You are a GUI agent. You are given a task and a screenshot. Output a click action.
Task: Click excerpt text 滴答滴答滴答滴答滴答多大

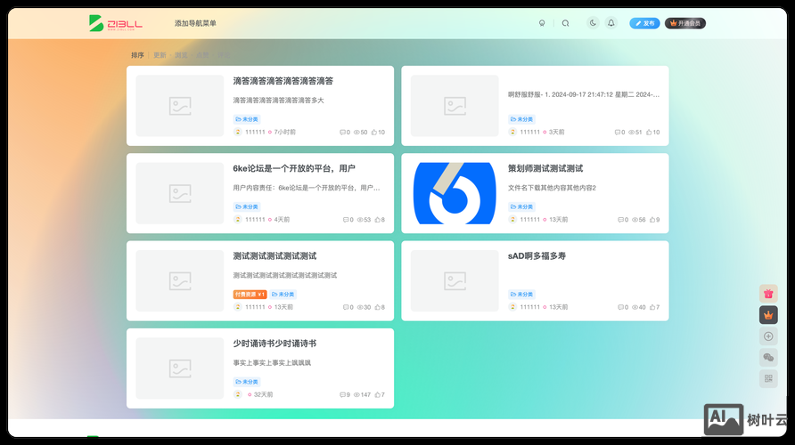(278, 101)
